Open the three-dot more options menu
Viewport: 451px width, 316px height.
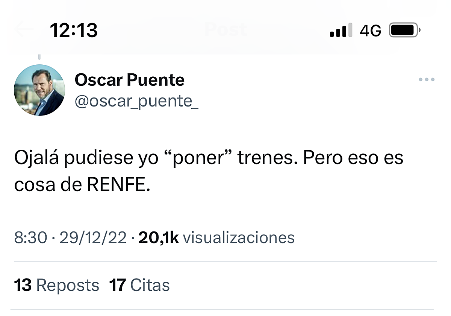click(x=427, y=79)
